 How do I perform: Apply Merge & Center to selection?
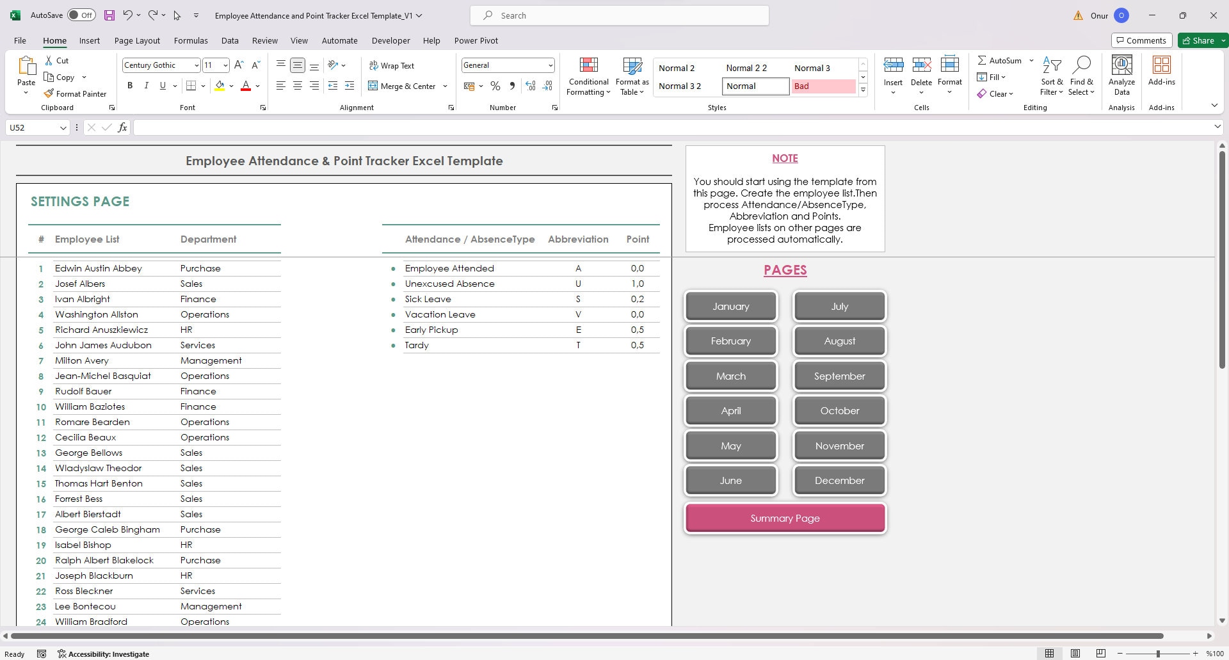pyautogui.click(x=402, y=85)
